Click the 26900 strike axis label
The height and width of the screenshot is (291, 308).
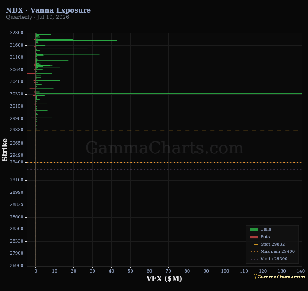pos(17,266)
